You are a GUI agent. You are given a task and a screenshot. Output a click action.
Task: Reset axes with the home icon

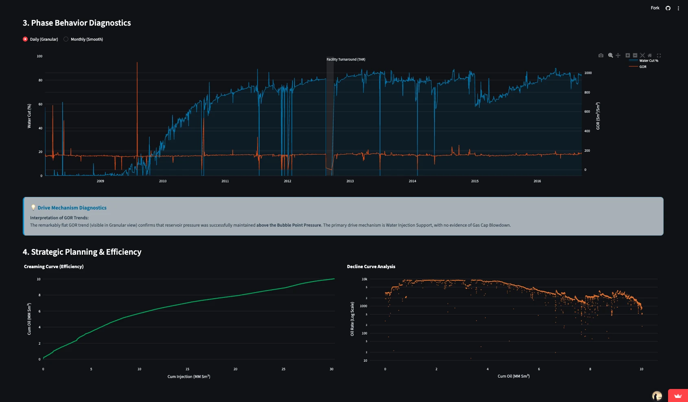tap(650, 55)
